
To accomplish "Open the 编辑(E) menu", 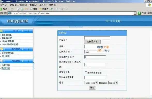I will [x=13, y=5].
